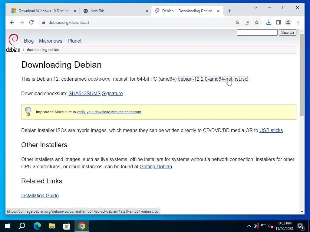Close the Download Windows 10 tab

pyautogui.click(x=75, y=11)
